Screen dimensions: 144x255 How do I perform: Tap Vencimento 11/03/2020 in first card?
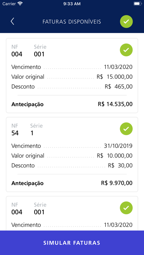click(x=72, y=67)
